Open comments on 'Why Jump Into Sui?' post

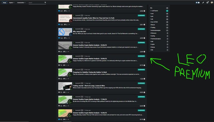click(x=65, y=38)
